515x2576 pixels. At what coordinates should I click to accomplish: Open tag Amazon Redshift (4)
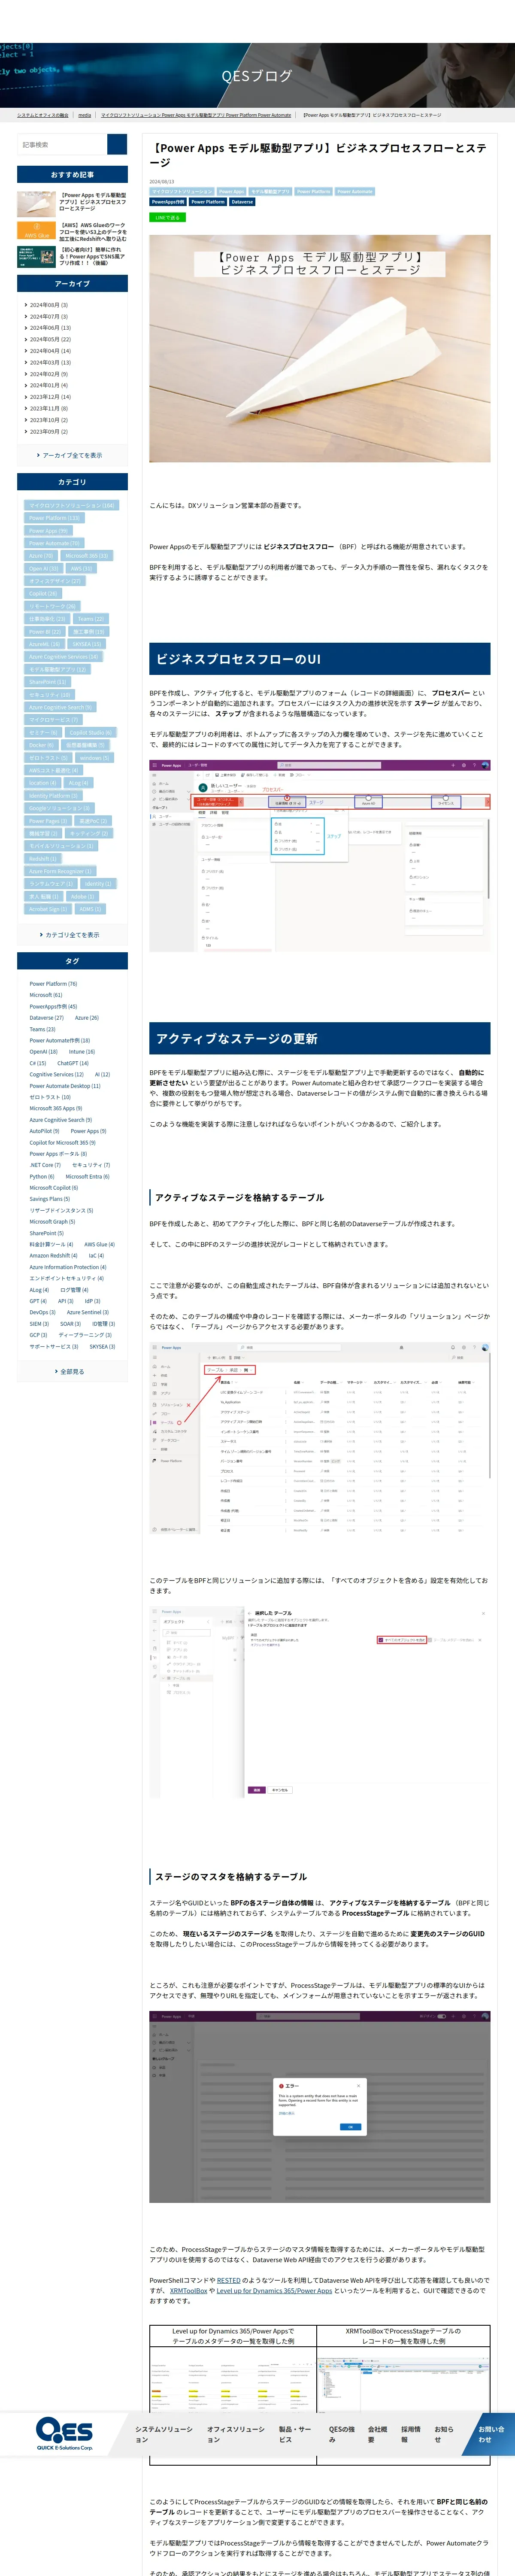pyautogui.click(x=53, y=1256)
